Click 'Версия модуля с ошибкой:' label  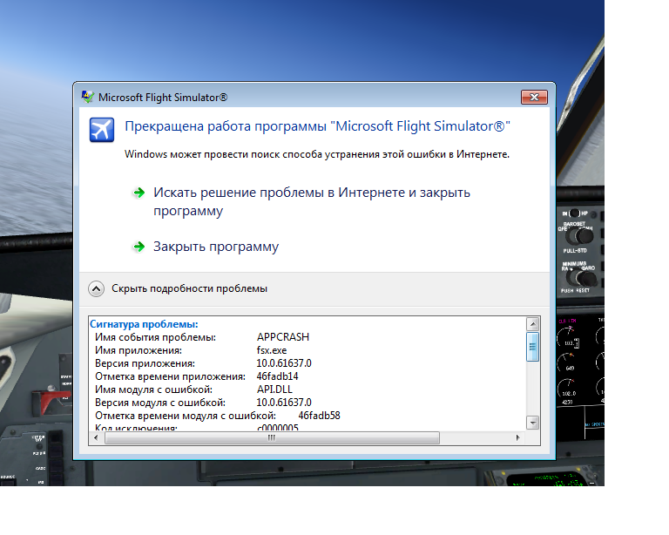[x=160, y=403]
